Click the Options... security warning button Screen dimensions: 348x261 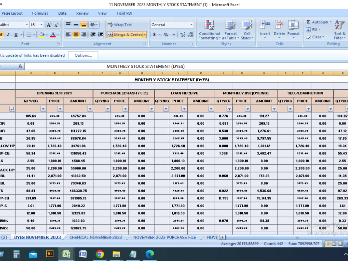[83, 55]
